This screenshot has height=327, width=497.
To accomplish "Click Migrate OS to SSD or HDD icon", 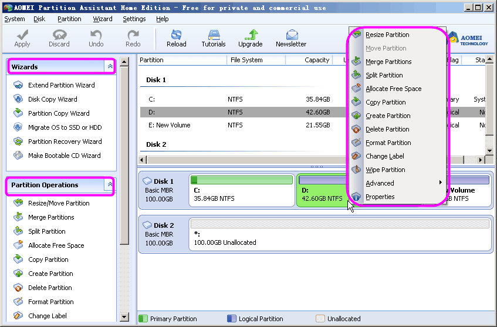I will tap(18, 127).
